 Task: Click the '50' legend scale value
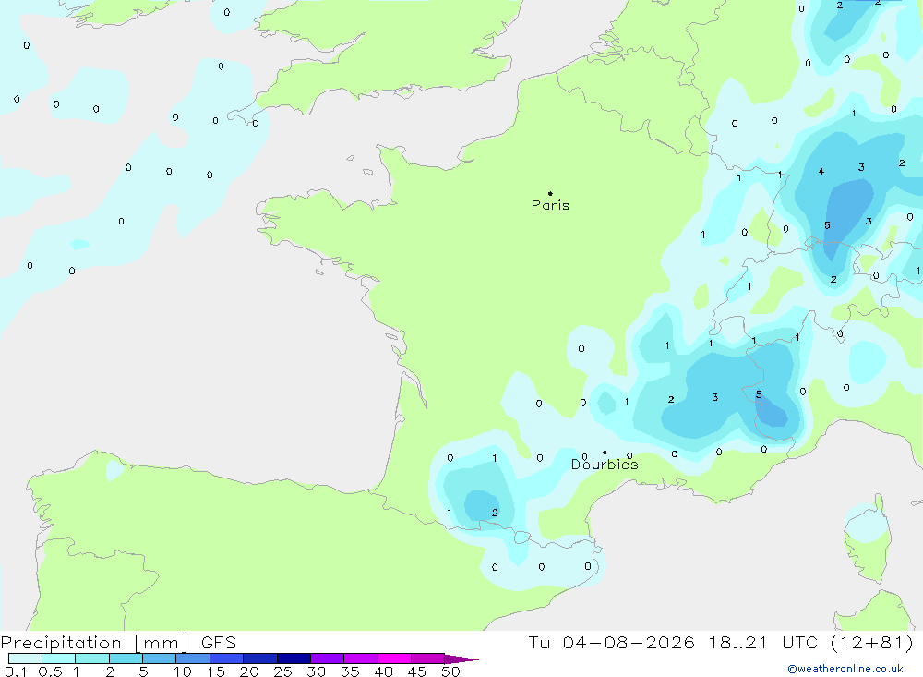(451, 671)
